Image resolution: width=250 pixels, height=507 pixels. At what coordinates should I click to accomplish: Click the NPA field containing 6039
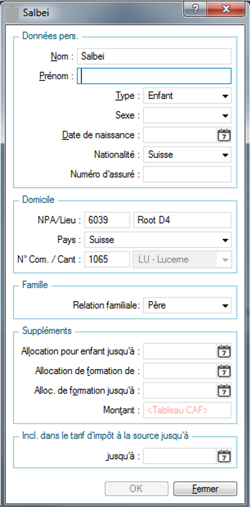[107, 220]
